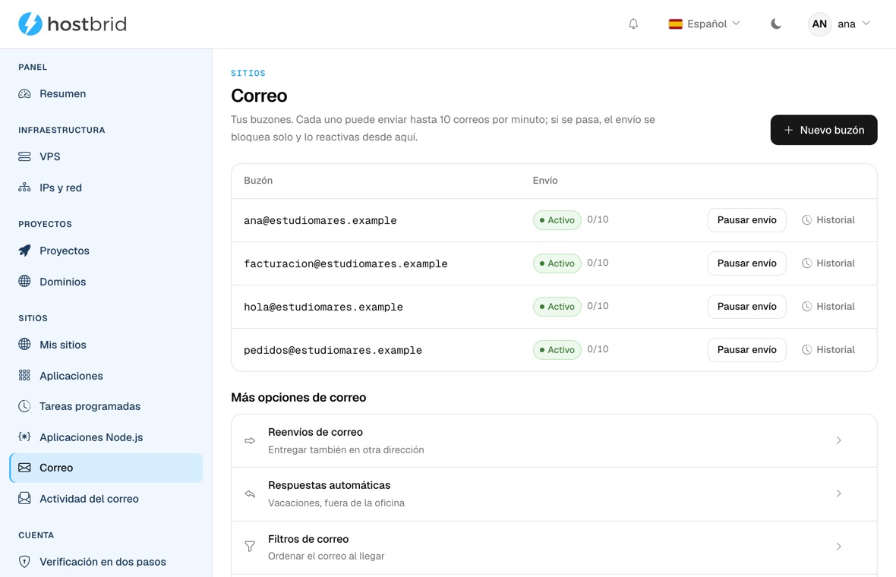Click the Resumen gauge icon
Image resolution: width=896 pixels, height=577 pixels.
pyautogui.click(x=24, y=93)
